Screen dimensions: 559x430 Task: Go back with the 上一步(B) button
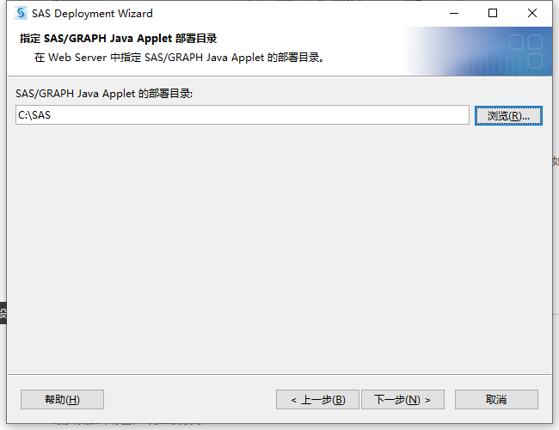click(317, 399)
